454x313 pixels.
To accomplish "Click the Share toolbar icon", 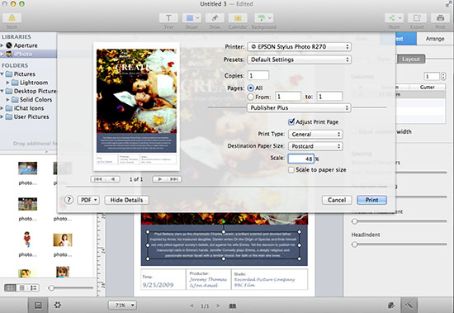I will point(394,18).
